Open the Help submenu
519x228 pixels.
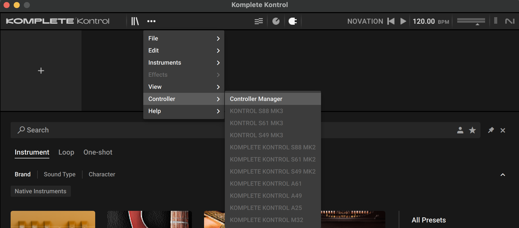(x=184, y=111)
